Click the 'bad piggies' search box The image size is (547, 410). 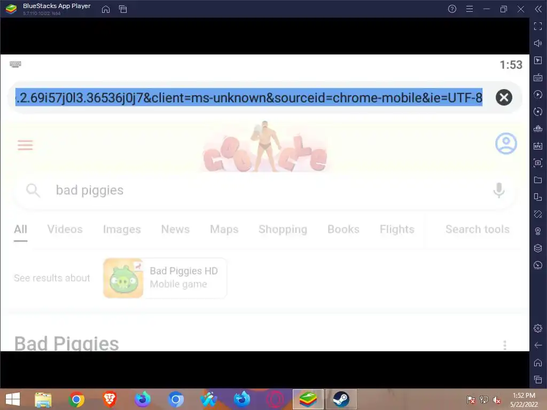click(265, 191)
